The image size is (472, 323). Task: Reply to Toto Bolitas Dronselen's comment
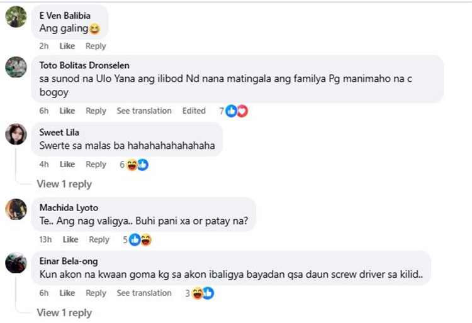(96, 111)
